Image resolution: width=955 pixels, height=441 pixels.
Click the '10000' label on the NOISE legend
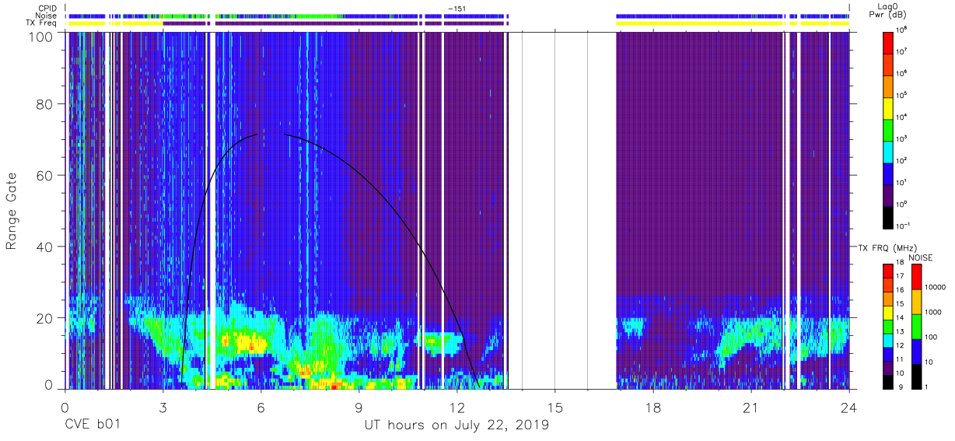click(x=936, y=287)
